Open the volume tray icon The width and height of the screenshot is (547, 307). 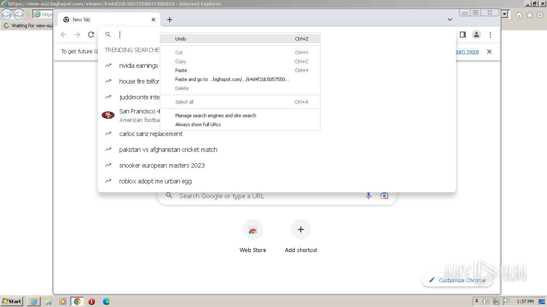[x=486, y=301]
